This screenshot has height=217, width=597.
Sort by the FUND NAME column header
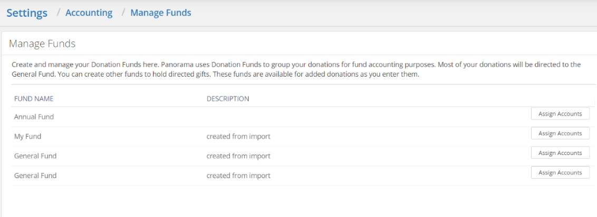point(34,99)
